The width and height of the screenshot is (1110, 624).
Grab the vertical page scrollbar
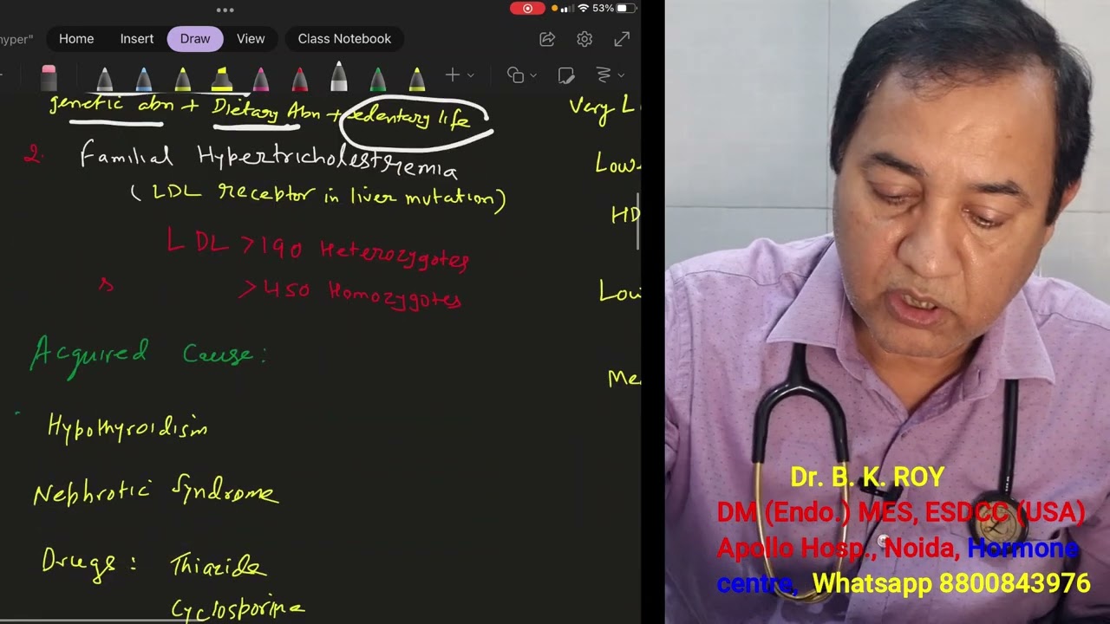point(637,222)
